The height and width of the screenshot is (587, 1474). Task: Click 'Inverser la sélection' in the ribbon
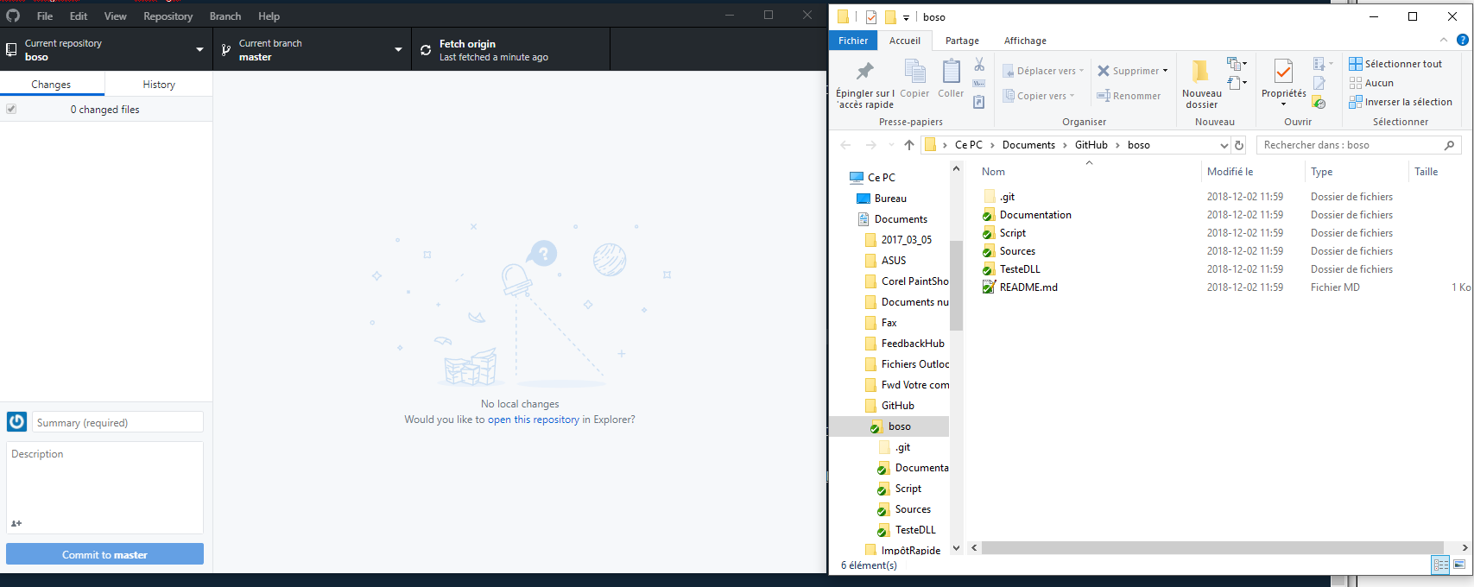point(1400,102)
